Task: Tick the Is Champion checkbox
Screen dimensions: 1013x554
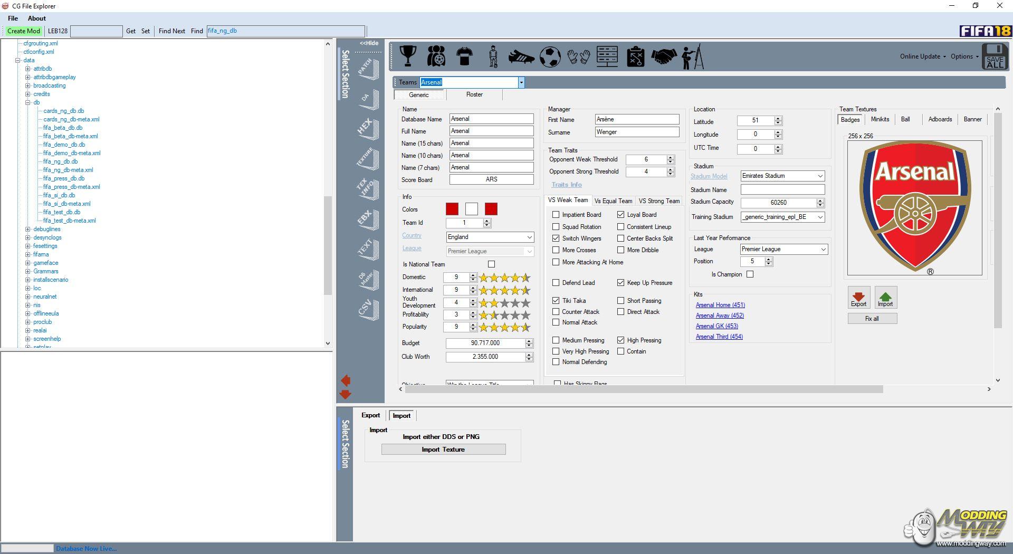Action: pyautogui.click(x=750, y=274)
